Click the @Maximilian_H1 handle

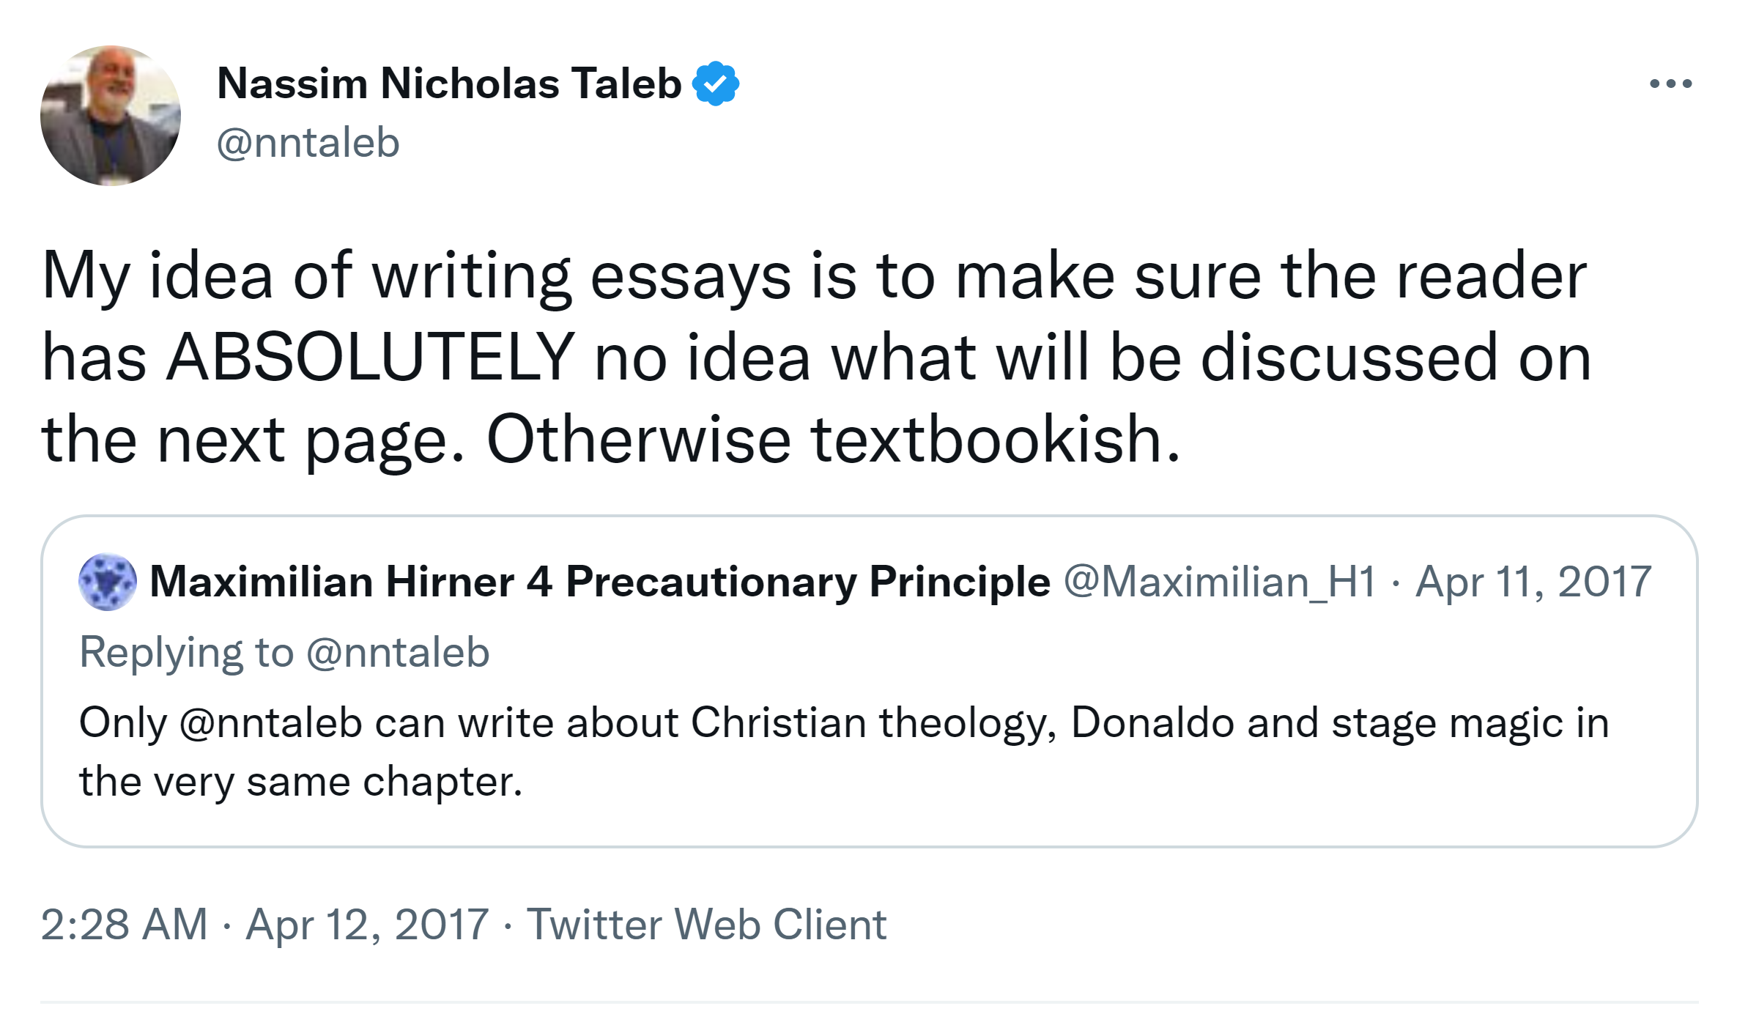(1219, 582)
